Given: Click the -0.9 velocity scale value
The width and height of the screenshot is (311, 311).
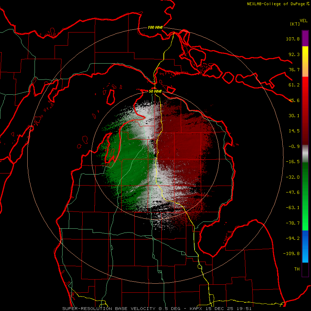Looking at the screenshot, I should pos(294,147).
